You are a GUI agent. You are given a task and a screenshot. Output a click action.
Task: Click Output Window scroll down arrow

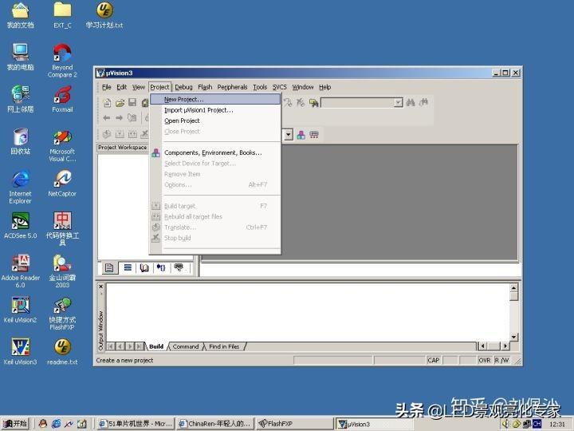click(x=514, y=337)
